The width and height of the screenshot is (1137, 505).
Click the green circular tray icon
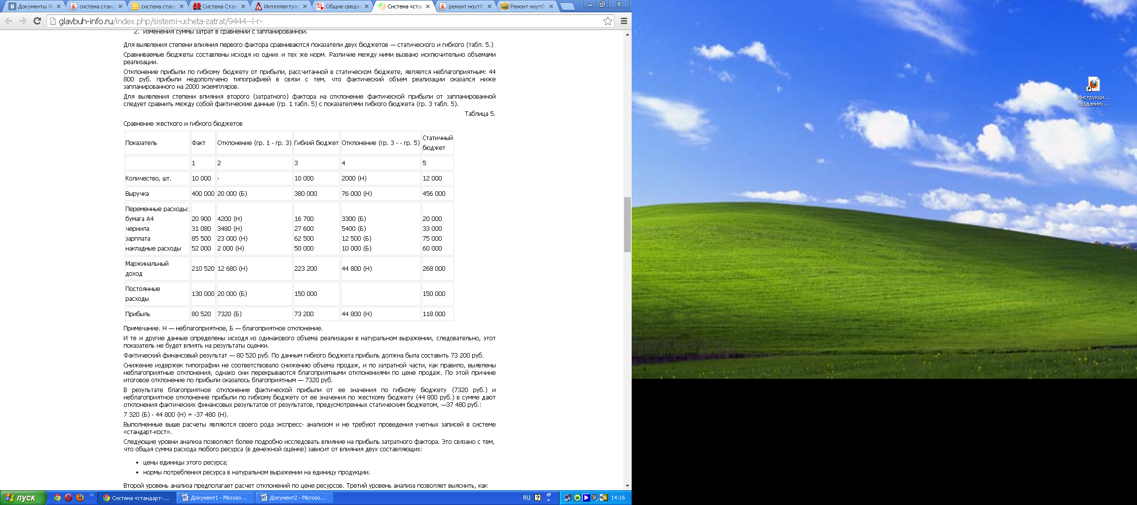[x=577, y=498]
